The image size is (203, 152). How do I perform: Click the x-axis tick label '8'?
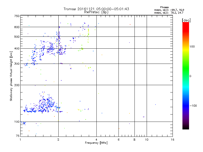tap(134, 140)
